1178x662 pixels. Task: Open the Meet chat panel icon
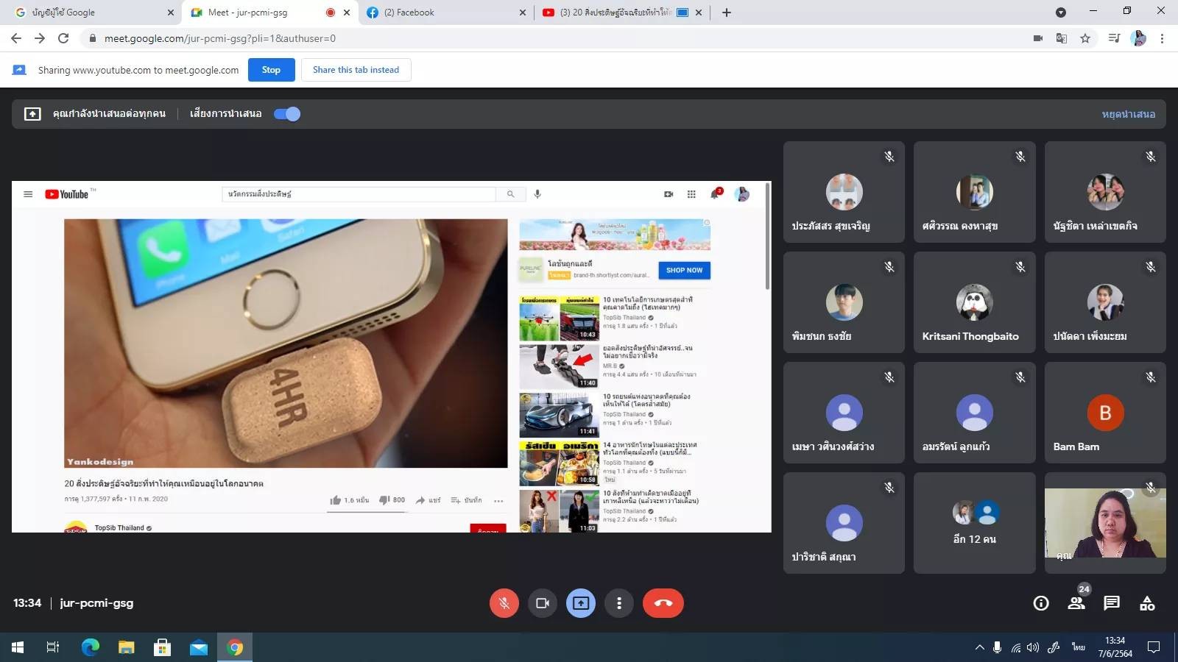click(x=1111, y=603)
